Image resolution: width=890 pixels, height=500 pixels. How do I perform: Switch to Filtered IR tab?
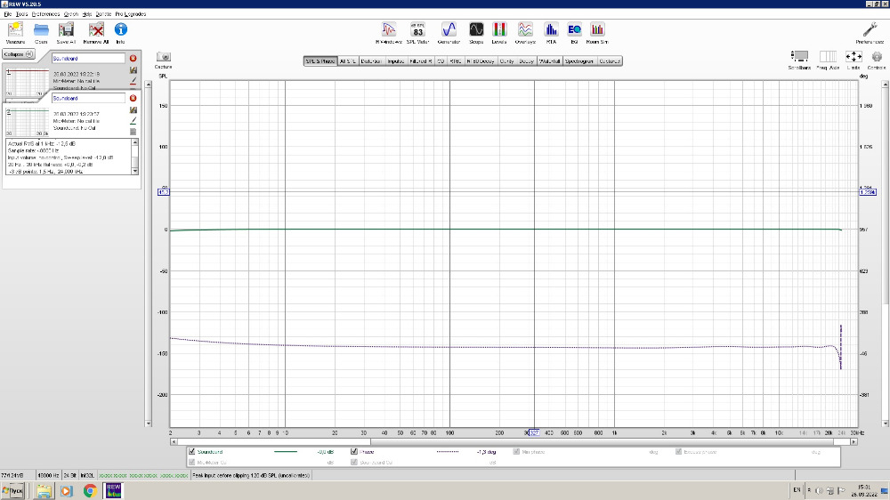tap(421, 61)
